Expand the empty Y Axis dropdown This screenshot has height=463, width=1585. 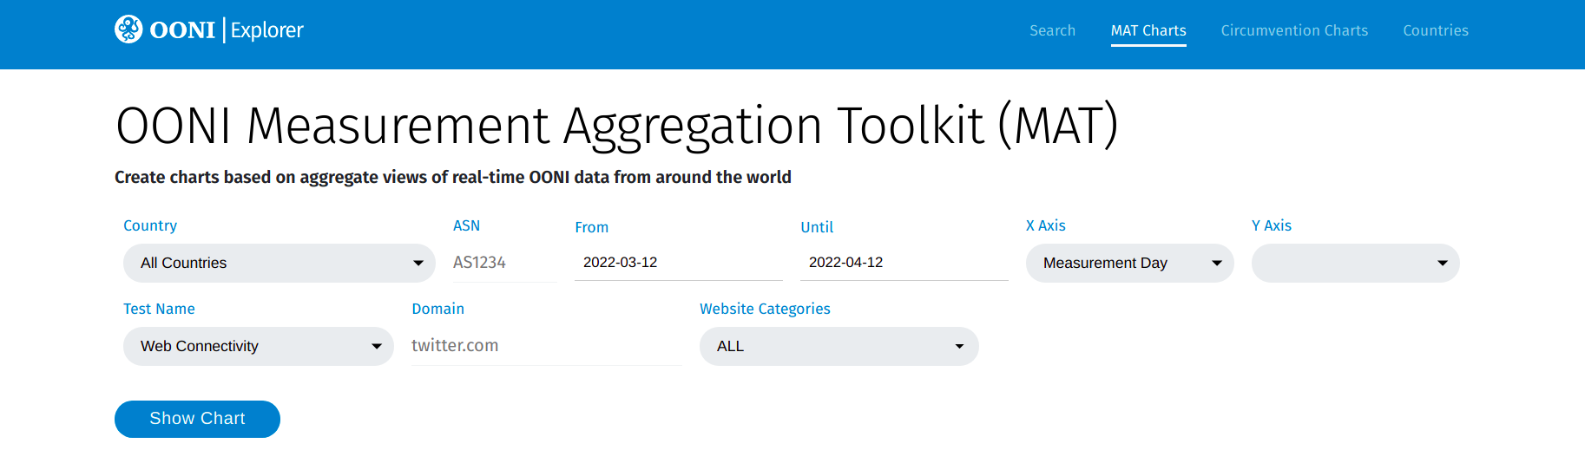click(x=1354, y=263)
